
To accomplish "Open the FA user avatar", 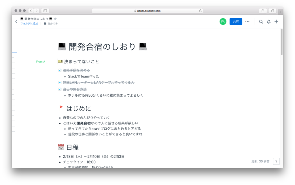I will (x=223, y=22).
